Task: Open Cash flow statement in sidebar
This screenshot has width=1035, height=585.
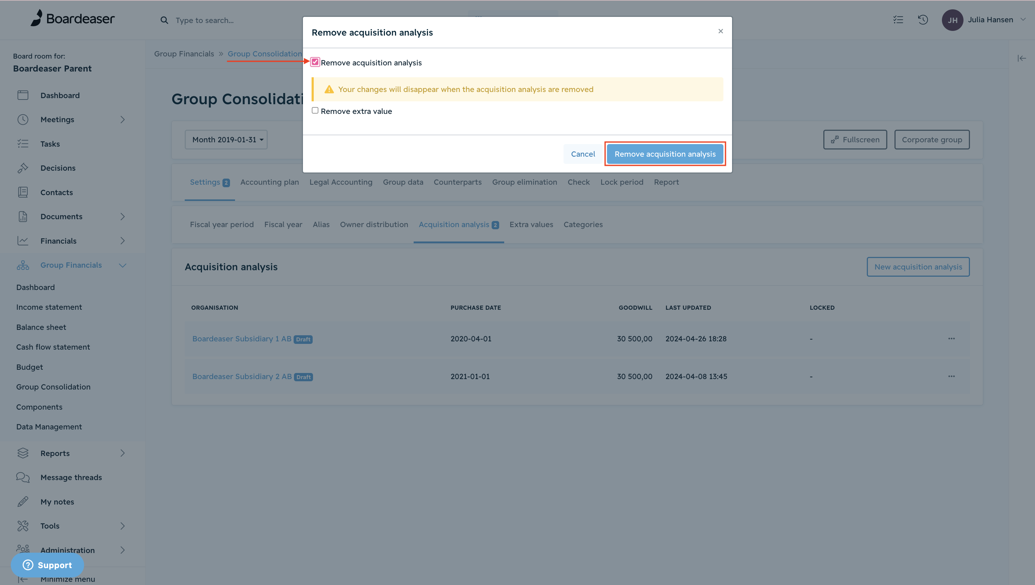Action: click(53, 347)
